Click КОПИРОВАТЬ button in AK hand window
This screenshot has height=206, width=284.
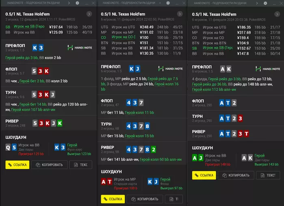pyautogui.click(x=236, y=175)
